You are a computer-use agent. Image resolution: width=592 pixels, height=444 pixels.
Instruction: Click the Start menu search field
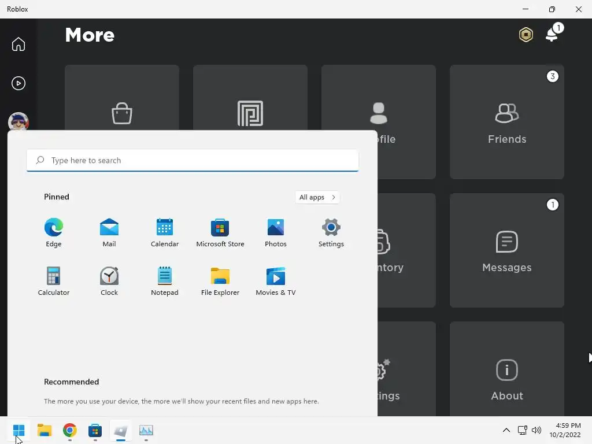(193, 161)
